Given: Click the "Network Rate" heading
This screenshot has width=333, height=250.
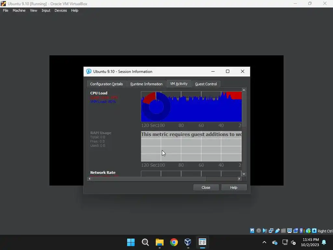Looking at the screenshot, I should tap(103, 173).
